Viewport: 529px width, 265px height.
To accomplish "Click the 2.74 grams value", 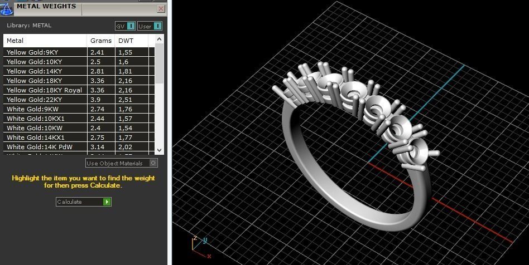I will point(97,109).
